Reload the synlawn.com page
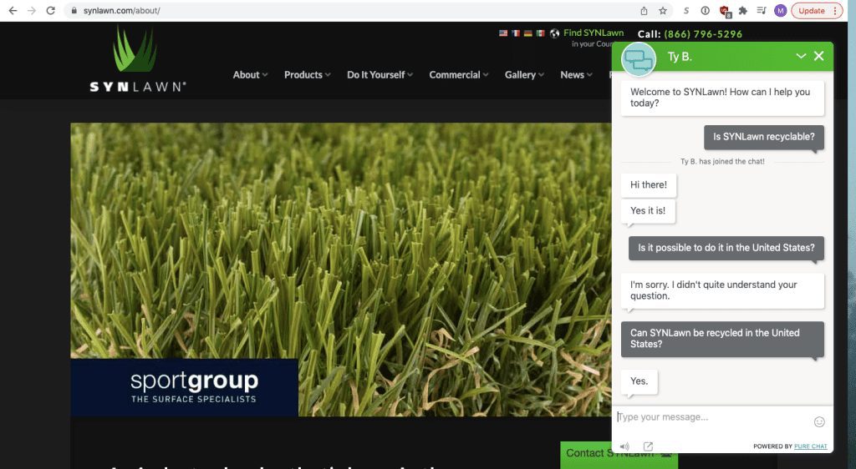This screenshot has width=856, height=469. pos(50,10)
